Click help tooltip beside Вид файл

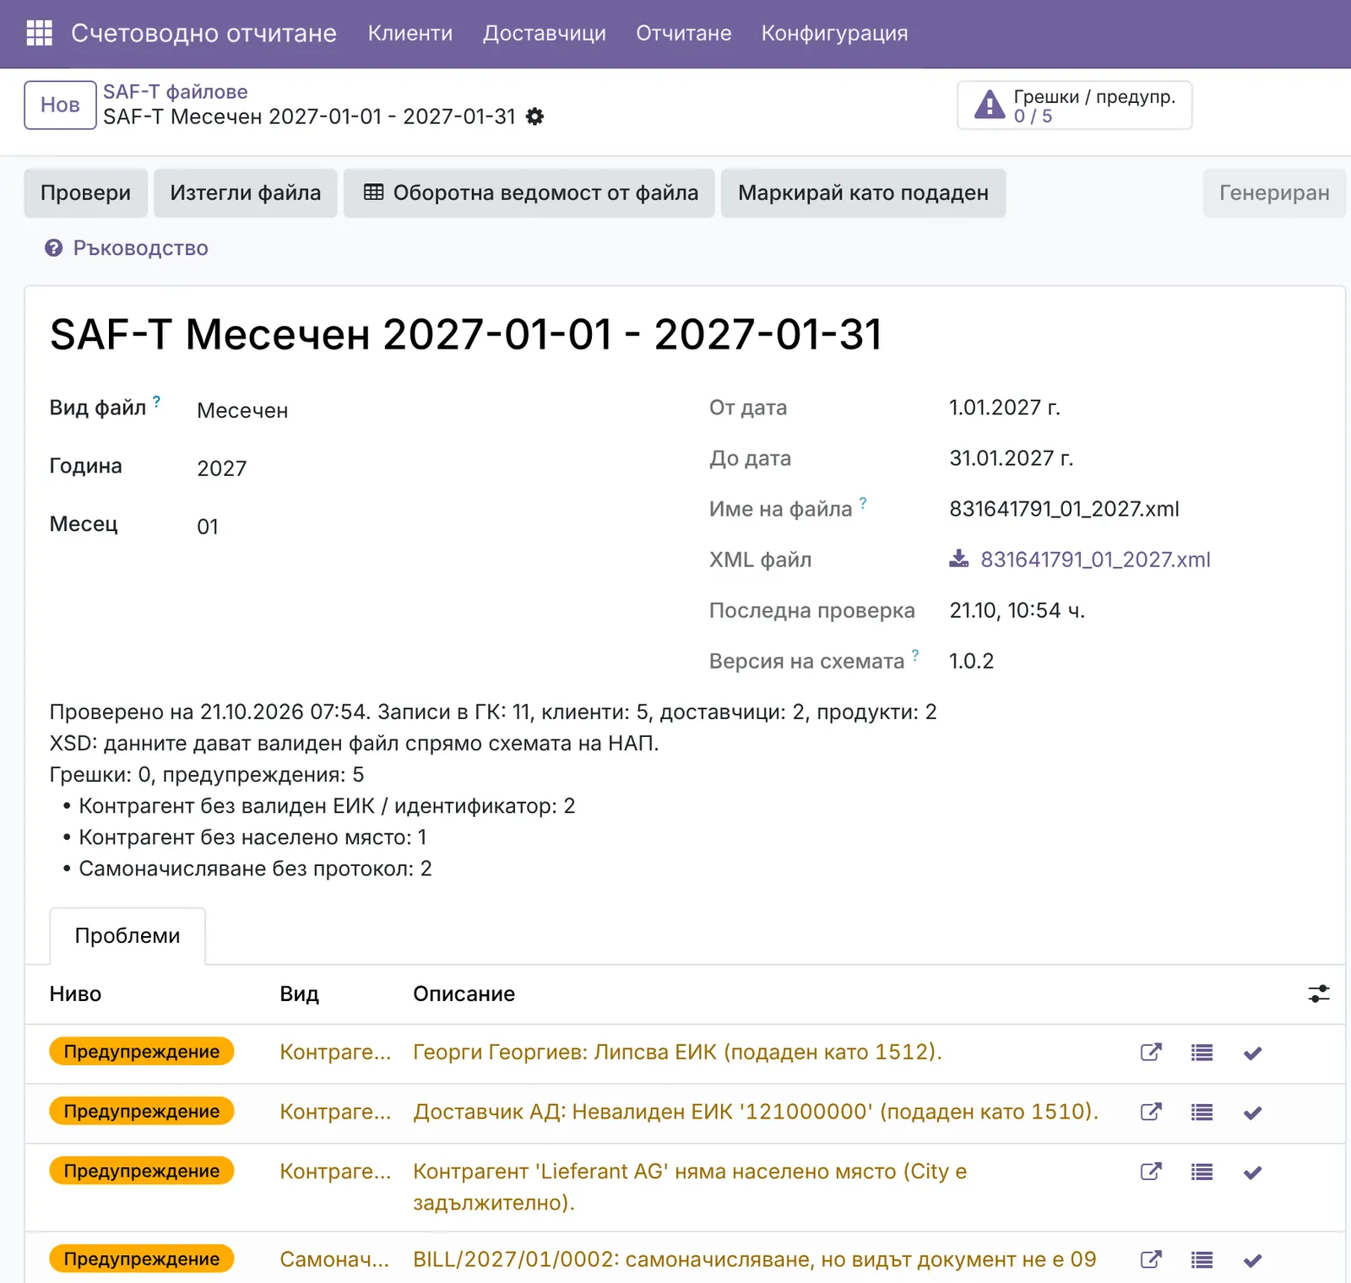(156, 401)
